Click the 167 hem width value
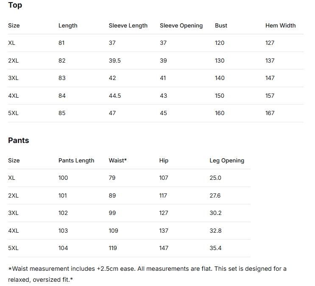Viewport: 315px width, 286px height. (x=270, y=113)
